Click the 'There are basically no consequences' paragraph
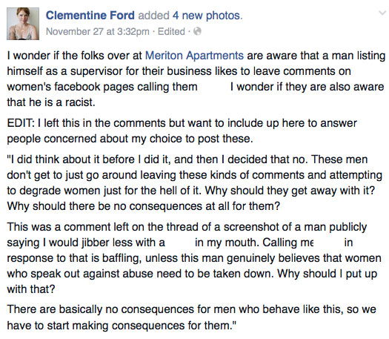The image size is (389, 339). coord(191,317)
